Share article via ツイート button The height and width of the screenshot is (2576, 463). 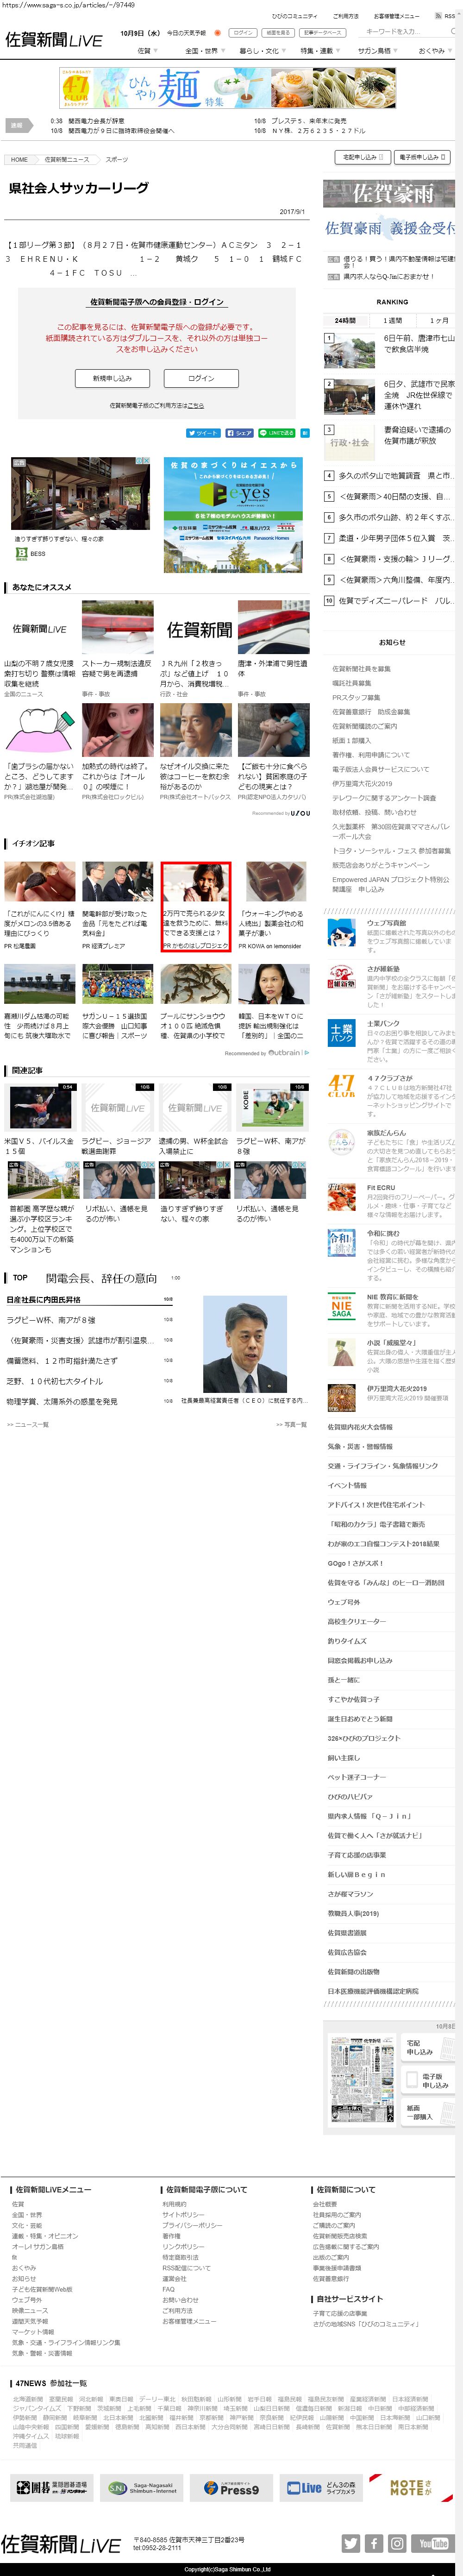(x=203, y=433)
